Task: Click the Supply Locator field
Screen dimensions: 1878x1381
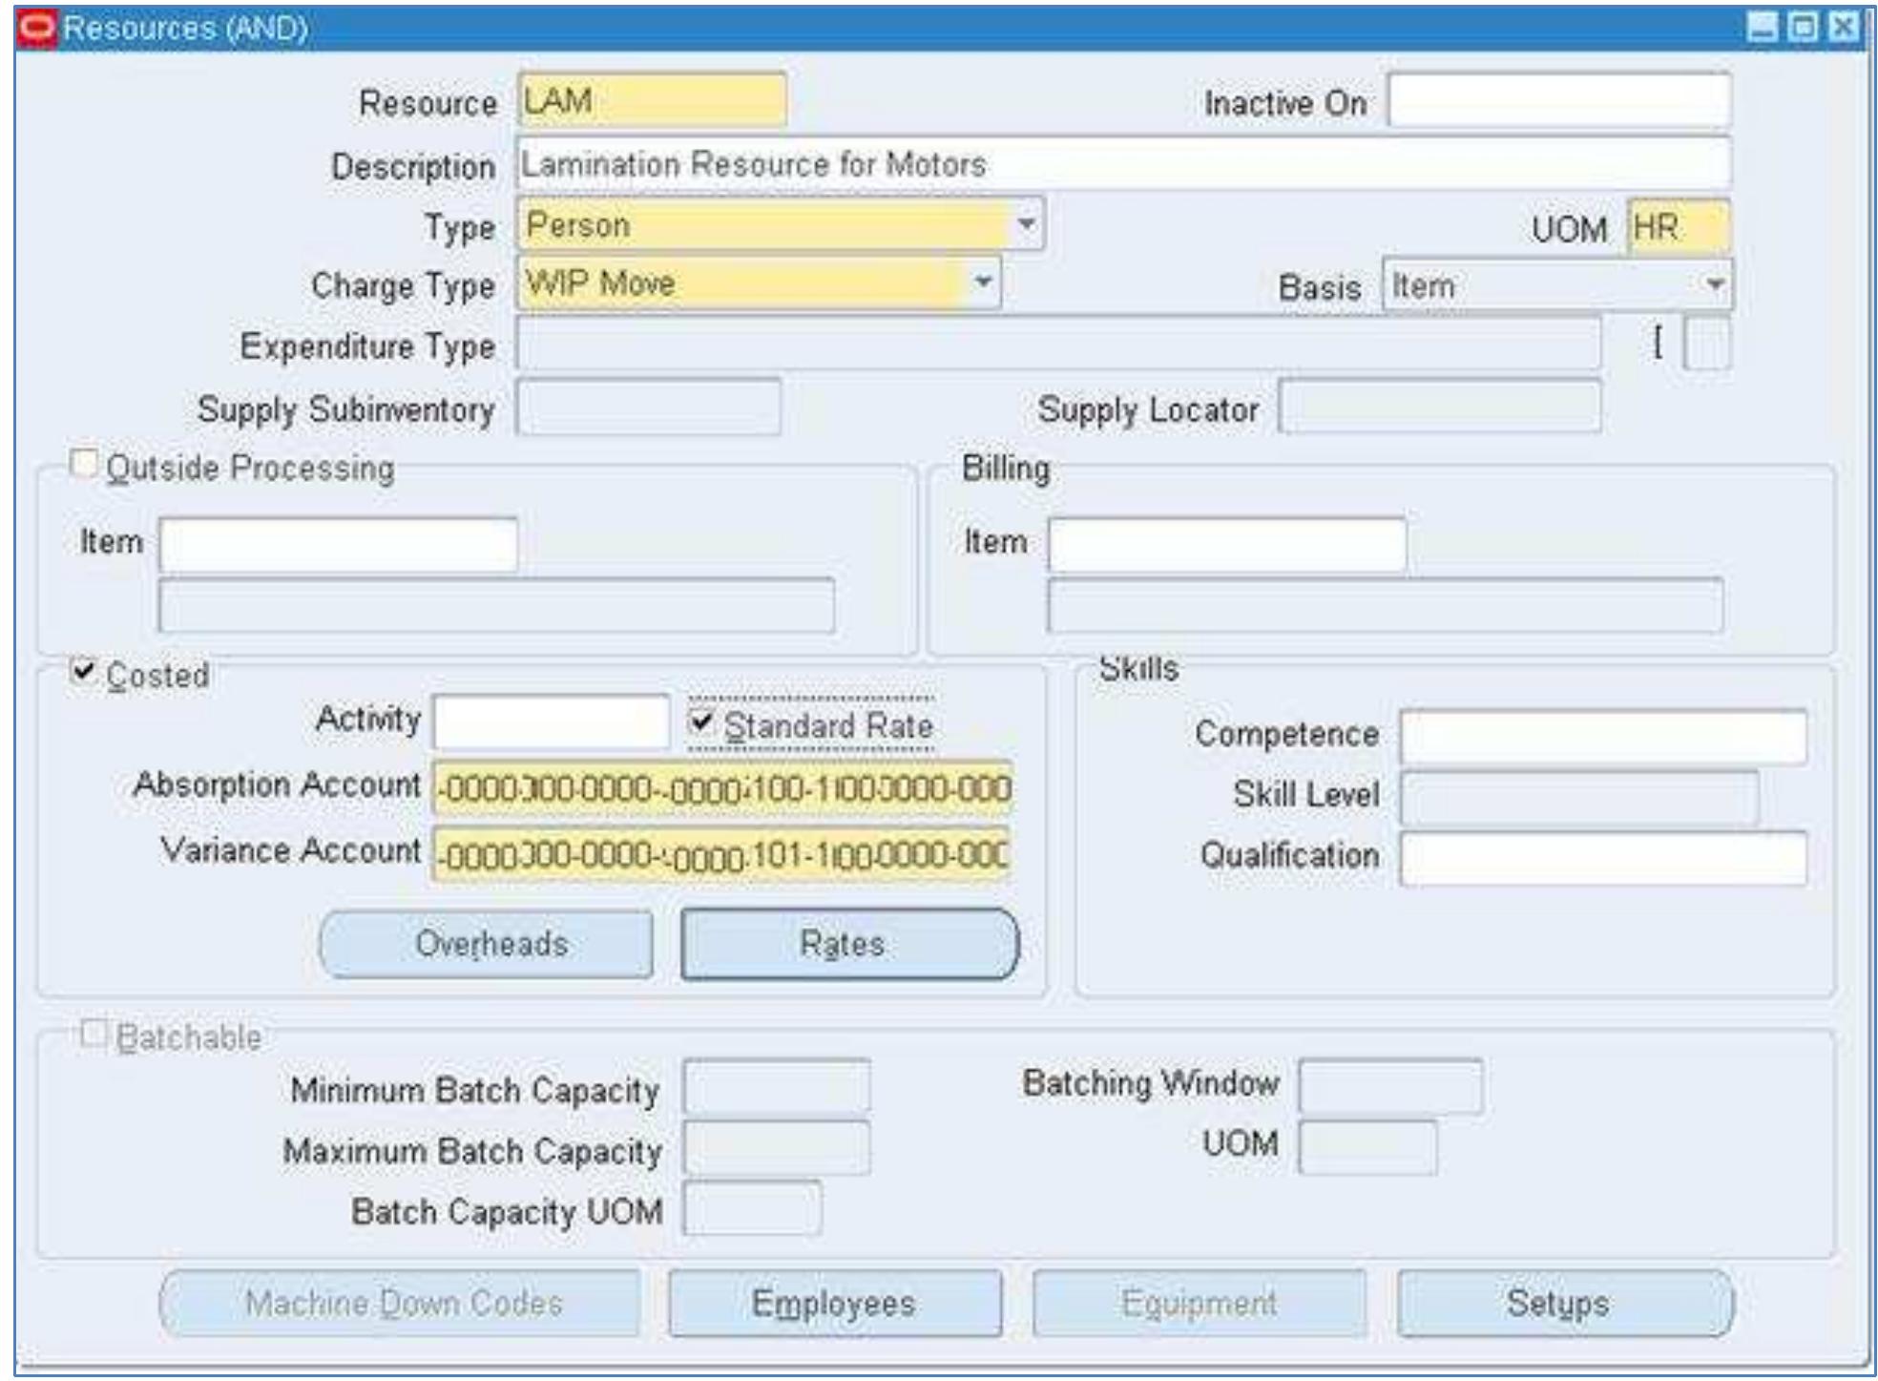Action: pyautogui.click(x=1440, y=407)
